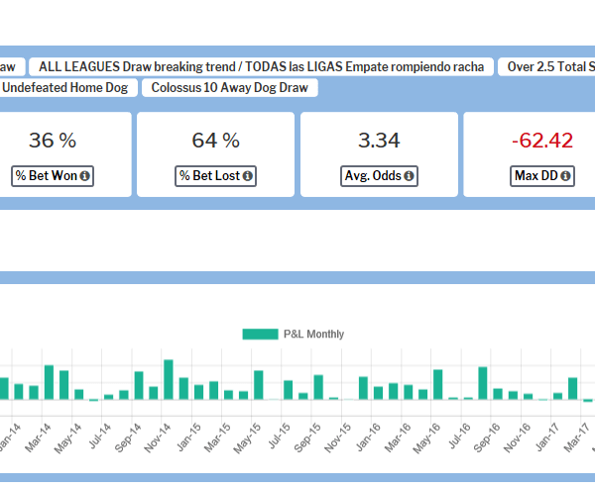Select the Over 2.5 Total tag
This screenshot has height=489, width=595.
pyautogui.click(x=546, y=66)
